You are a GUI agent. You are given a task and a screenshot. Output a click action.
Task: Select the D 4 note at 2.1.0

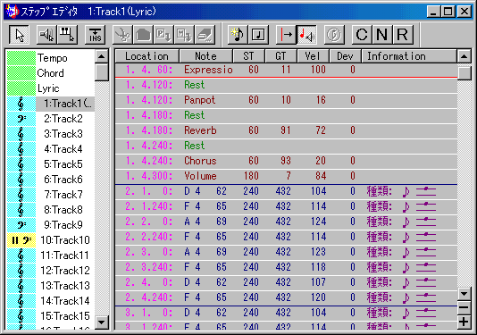pos(286,191)
